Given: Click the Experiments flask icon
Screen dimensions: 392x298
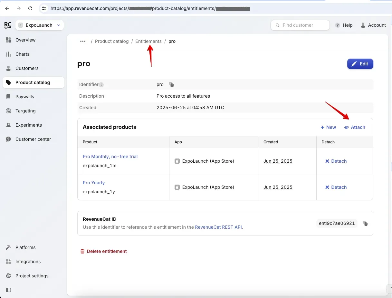Looking at the screenshot, I should pyautogui.click(x=9, y=125).
